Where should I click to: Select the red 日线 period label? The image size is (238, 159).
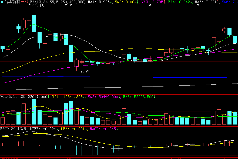point(24,2)
